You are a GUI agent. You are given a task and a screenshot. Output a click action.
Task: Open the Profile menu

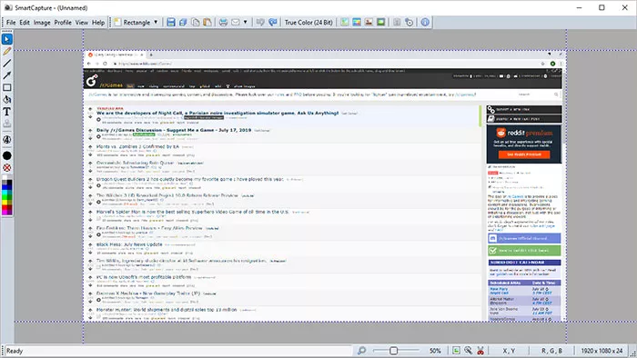click(x=63, y=23)
